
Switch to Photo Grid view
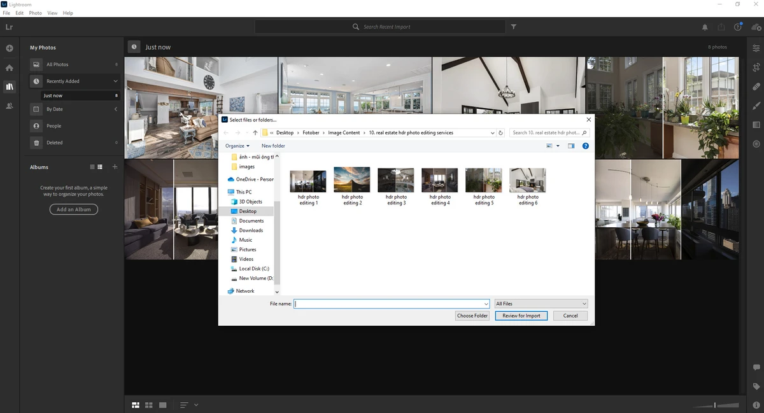pyautogui.click(x=136, y=405)
